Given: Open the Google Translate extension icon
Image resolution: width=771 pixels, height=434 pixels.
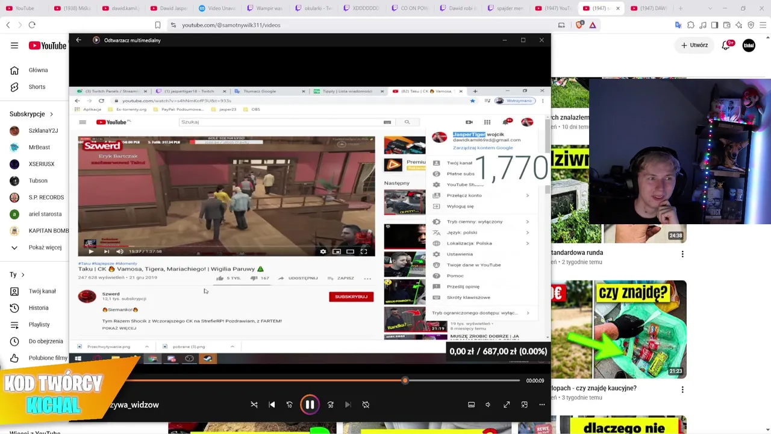Looking at the screenshot, I should coord(678,25).
